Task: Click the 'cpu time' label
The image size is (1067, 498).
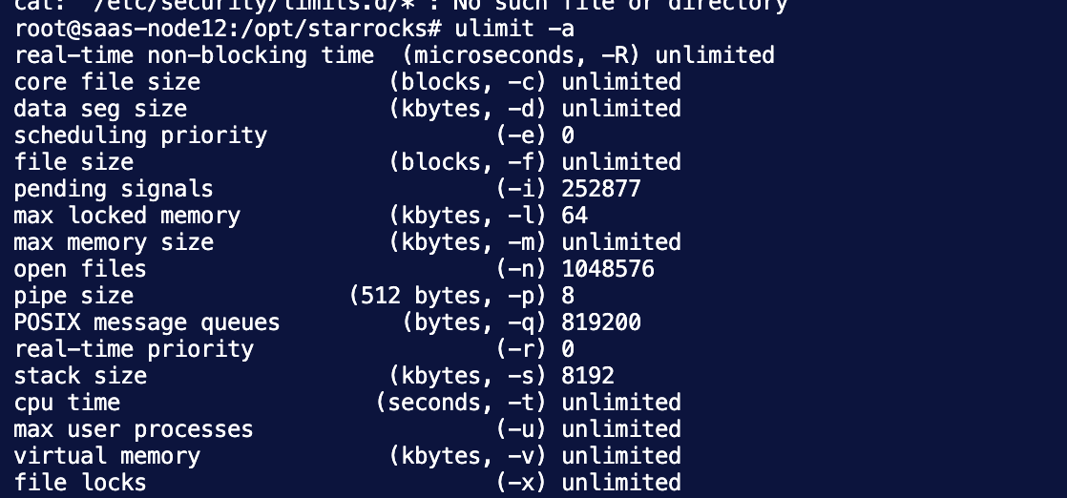Action: pyautogui.click(x=68, y=403)
